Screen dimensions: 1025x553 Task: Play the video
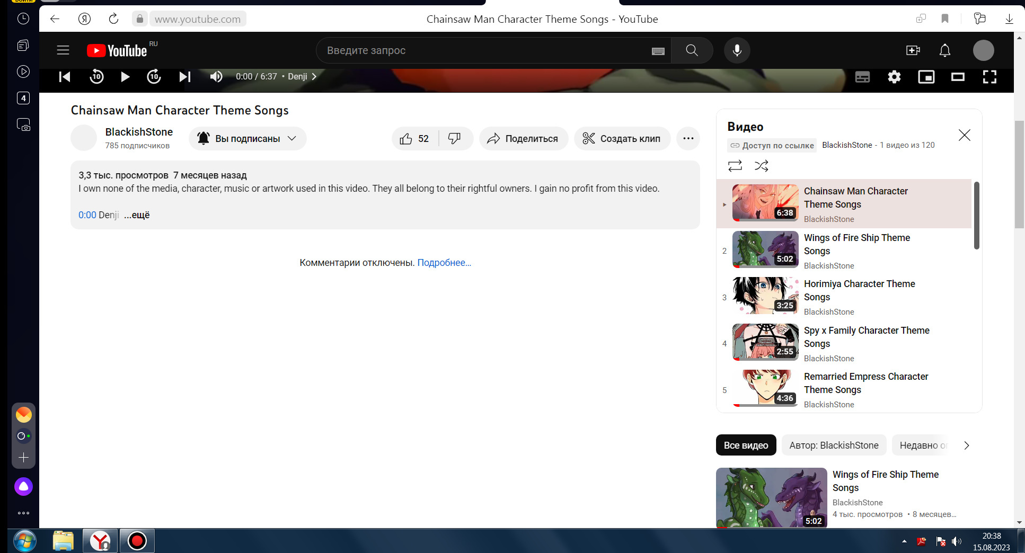point(125,77)
